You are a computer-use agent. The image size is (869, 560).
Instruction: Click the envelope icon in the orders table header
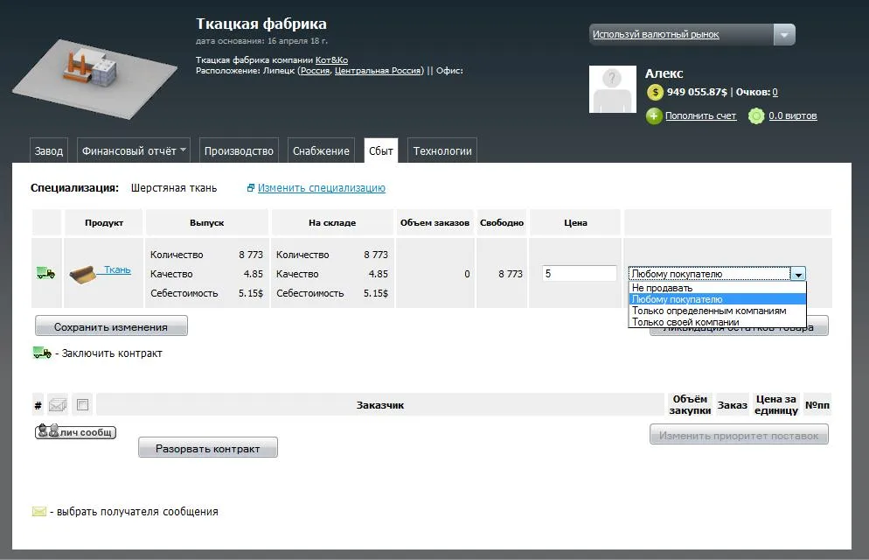pos(58,405)
